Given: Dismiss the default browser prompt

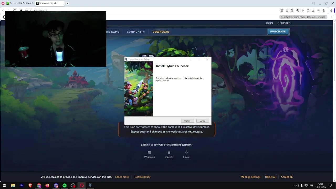Looking at the screenshot, I should point(332,17).
